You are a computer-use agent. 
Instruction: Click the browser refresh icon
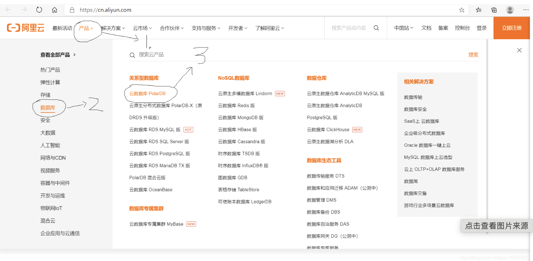point(39,10)
